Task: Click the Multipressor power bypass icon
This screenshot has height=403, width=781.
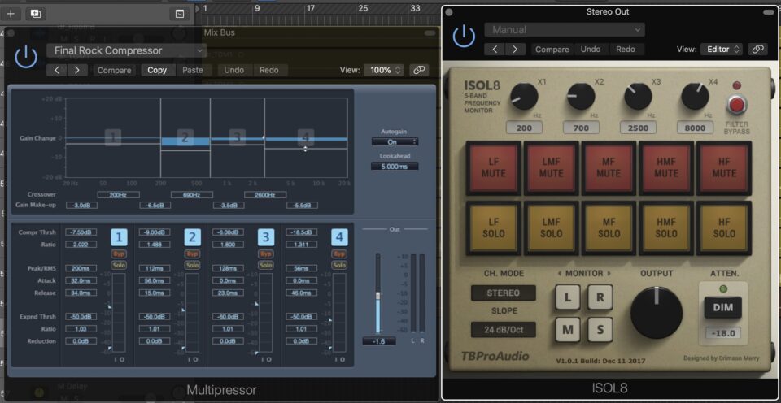Action: 26,56
